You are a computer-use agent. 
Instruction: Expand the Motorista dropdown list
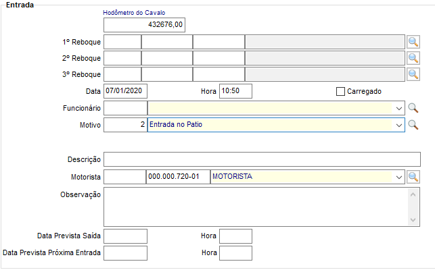tap(398, 177)
